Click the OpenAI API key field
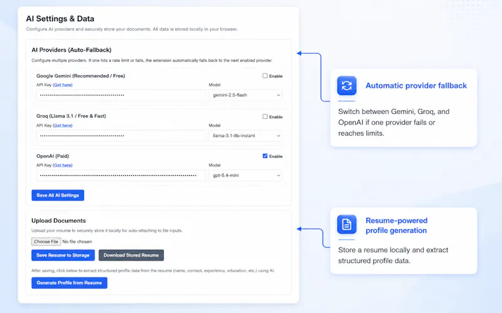The height and width of the screenshot is (313, 502). pyautogui.click(x=121, y=175)
